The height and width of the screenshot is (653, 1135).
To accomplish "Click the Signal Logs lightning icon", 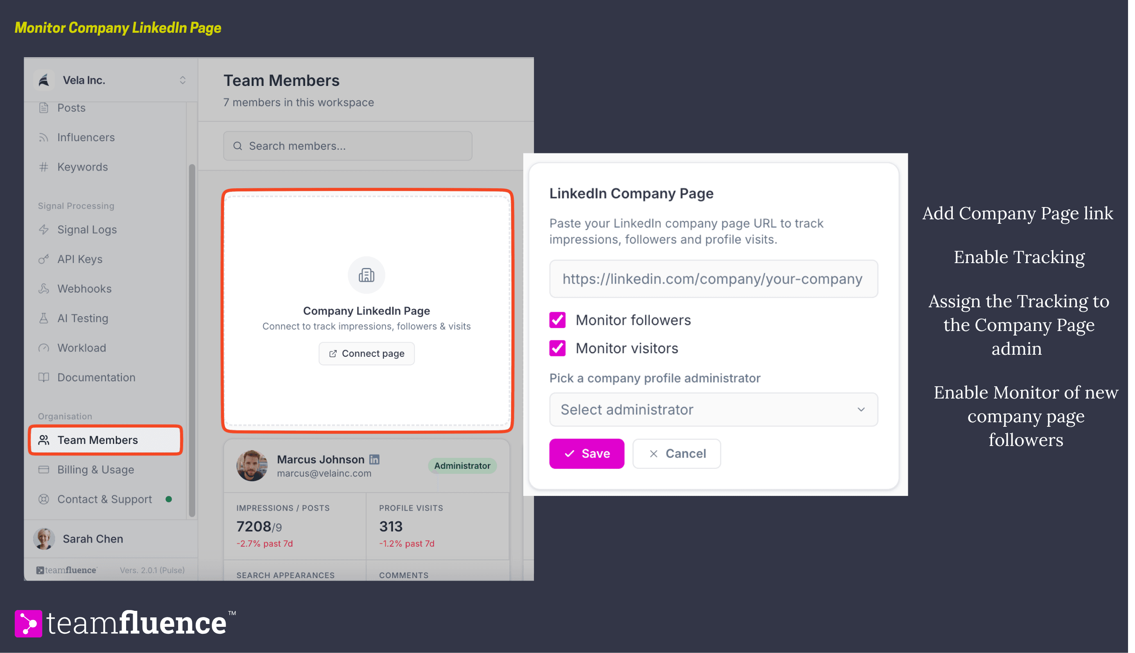I will [43, 230].
